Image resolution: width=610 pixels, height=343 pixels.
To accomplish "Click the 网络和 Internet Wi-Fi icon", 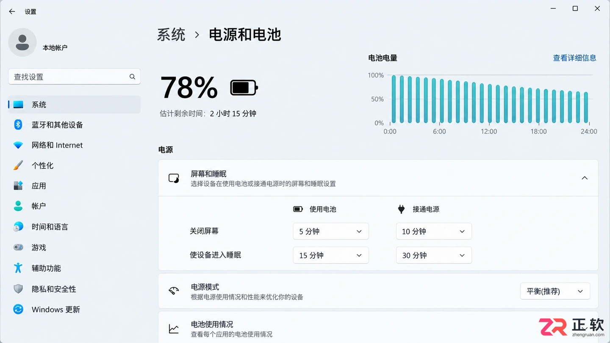I will click(x=18, y=145).
